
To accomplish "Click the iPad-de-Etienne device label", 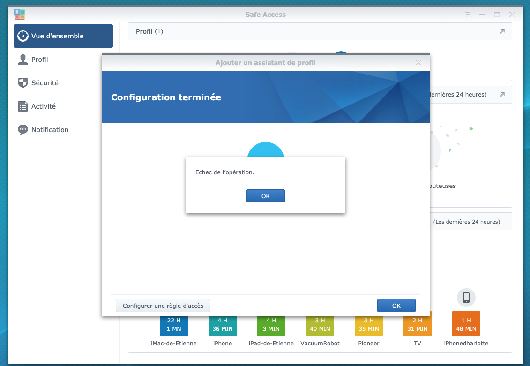I will [271, 344].
